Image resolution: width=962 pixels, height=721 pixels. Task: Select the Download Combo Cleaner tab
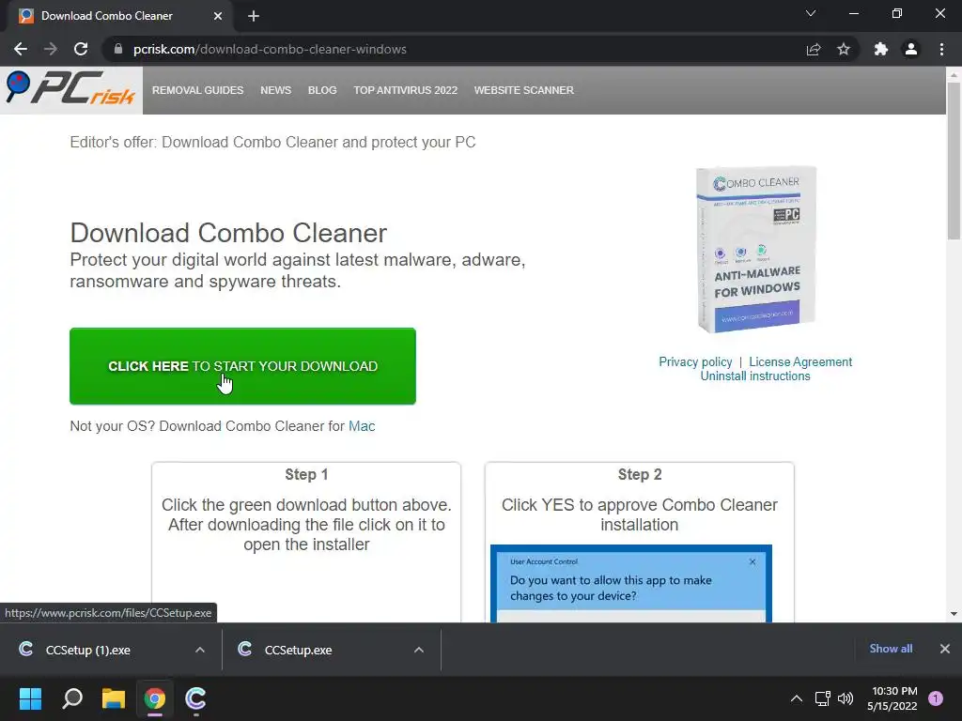tap(120, 16)
